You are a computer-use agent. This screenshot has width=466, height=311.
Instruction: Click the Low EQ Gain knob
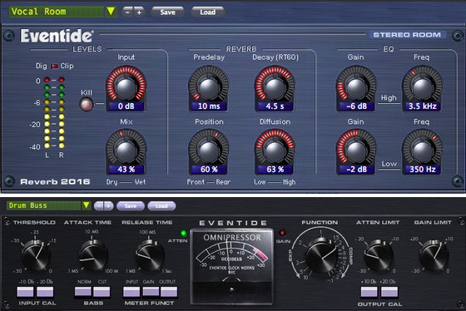click(x=356, y=151)
